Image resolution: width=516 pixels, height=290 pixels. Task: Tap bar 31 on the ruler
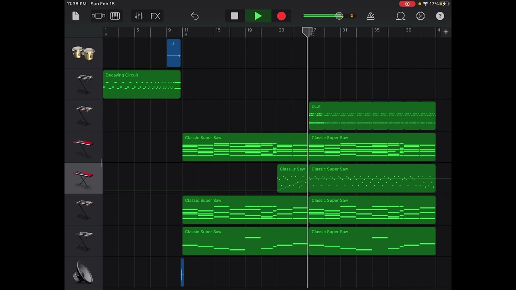[x=345, y=30]
